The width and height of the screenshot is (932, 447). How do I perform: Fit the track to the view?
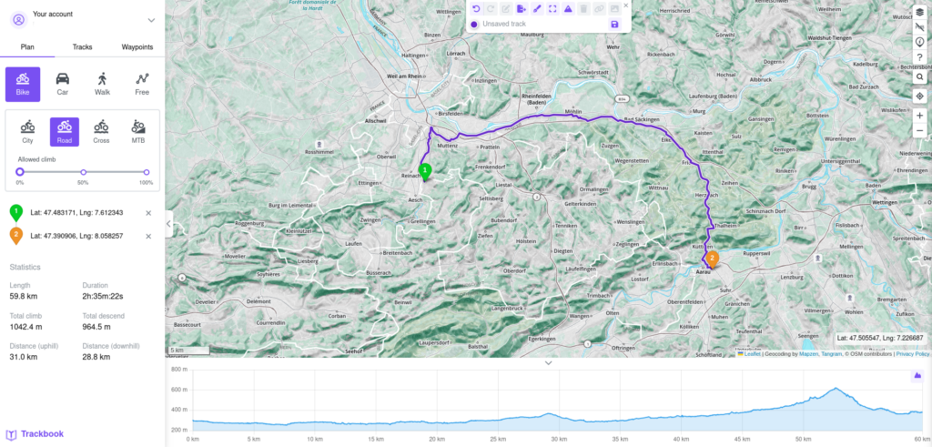point(552,9)
